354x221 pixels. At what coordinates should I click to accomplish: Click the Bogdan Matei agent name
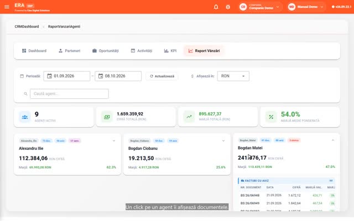pyautogui.click(x=250, y=148)
